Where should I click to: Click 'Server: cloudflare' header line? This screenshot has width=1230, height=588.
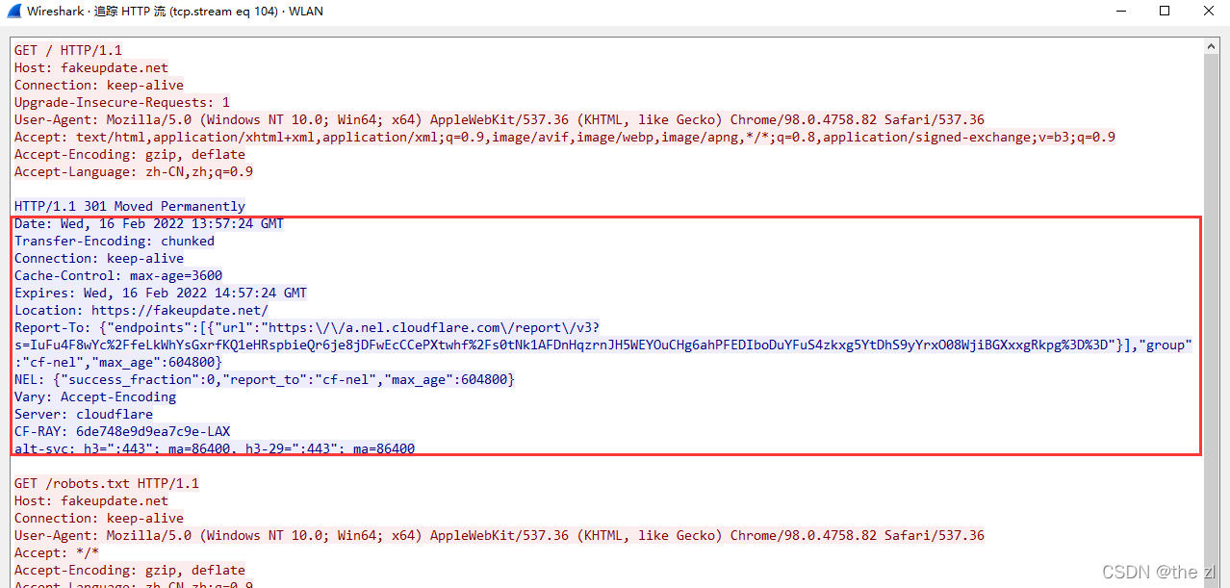(x=84, y=414)
